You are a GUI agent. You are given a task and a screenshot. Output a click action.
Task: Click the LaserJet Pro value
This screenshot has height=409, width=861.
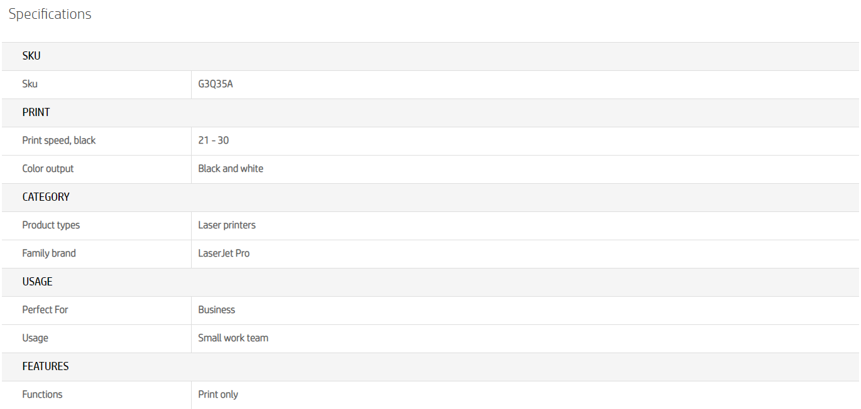click(224, 253)
